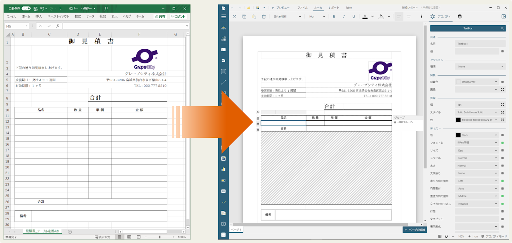Switch Excel to normal grid view
Viewport: 512px width, 243px height.
[119, 237]
